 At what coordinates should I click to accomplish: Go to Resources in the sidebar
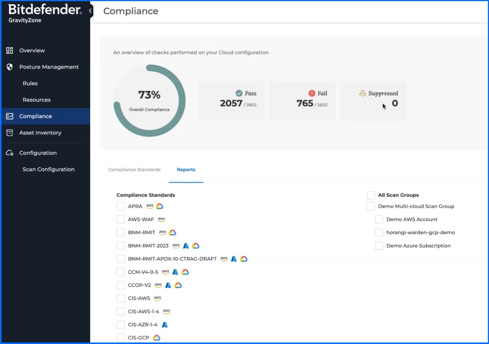click(x=36, y=100)
